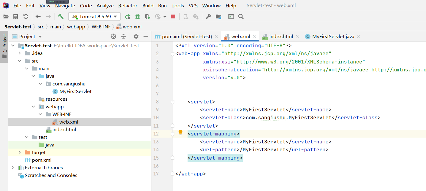Image resolution: width=426 pixels, height=191 pixels.
Task: Collapse the WEB-INF folder
Action: click(40, 114)
